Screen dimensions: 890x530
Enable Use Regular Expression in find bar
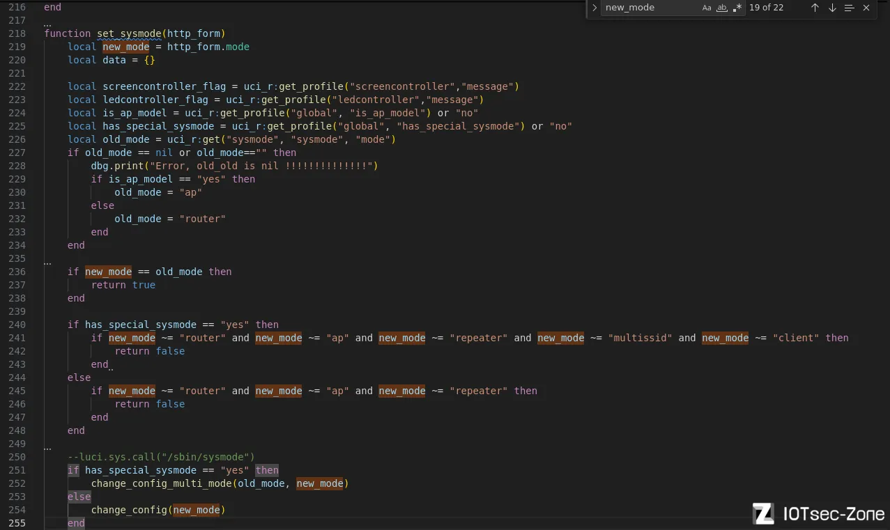tap(737, 8)
